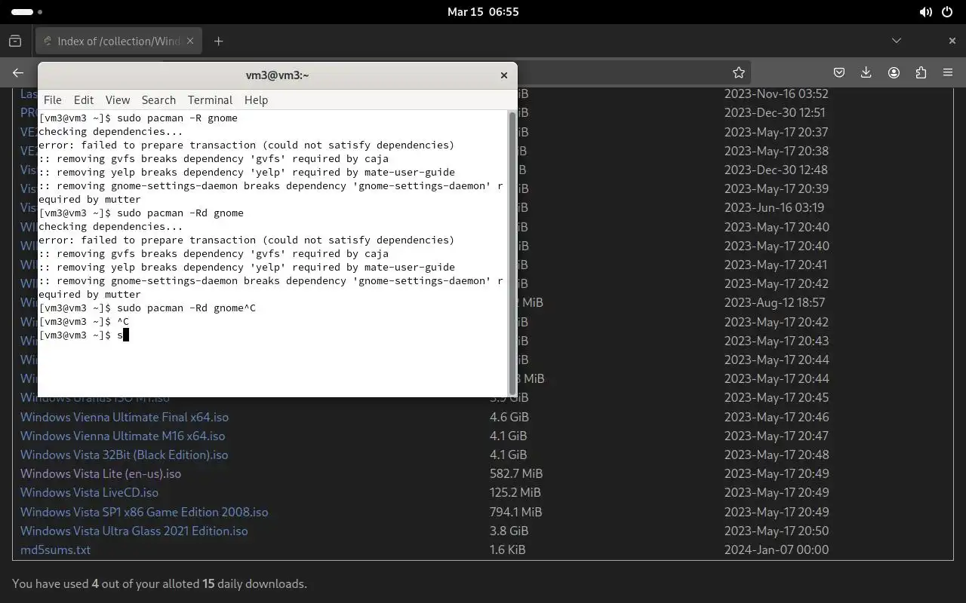This screenshot has width=966, height=603.
Task: Open a new browser tab with plus button
Action: (218, 41)
